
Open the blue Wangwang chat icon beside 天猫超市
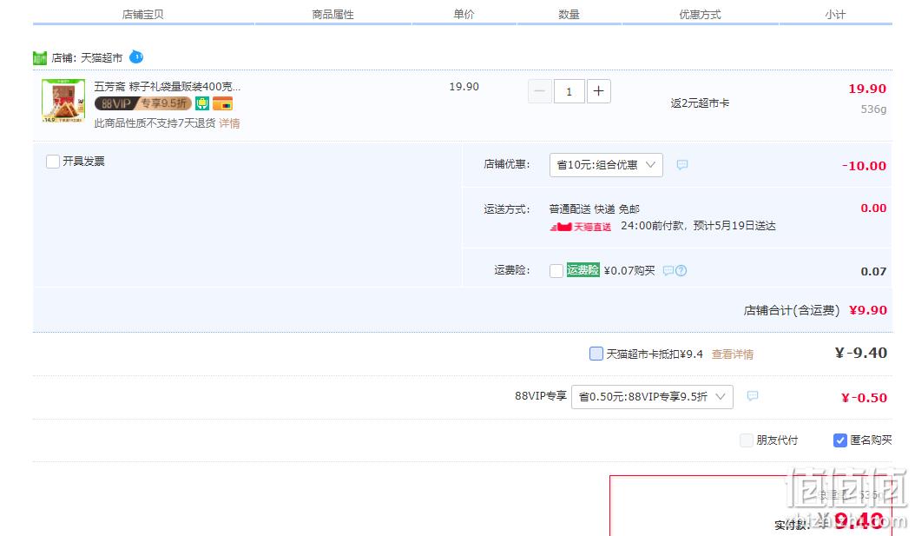tap(136, 56)
